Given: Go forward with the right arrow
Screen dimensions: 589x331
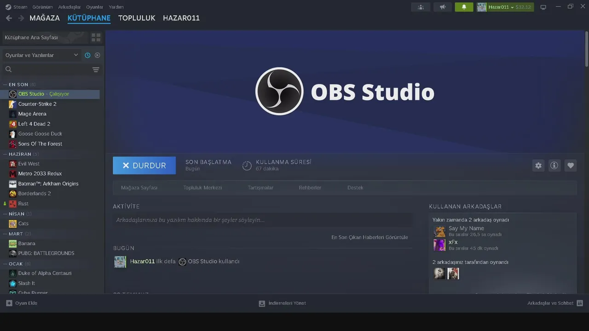Looking at the screenshot, I should click(x=21, y=18).
